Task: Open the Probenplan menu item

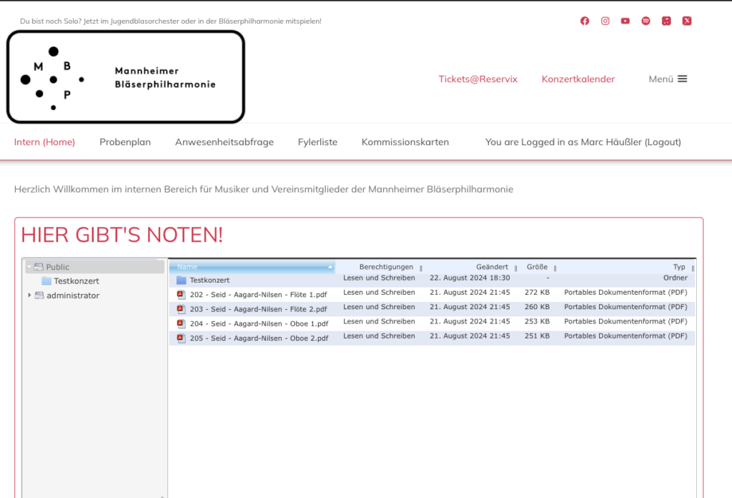Action: click(125, 142)
